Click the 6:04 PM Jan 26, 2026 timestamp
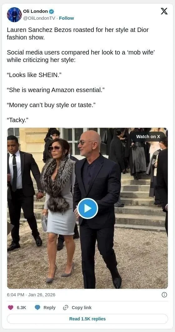Screen dimensions: 175x332 [31, 295]
